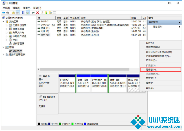This screenshot has height=131, width=184.
Task: Expand the 性能 node
Action: 7,40
